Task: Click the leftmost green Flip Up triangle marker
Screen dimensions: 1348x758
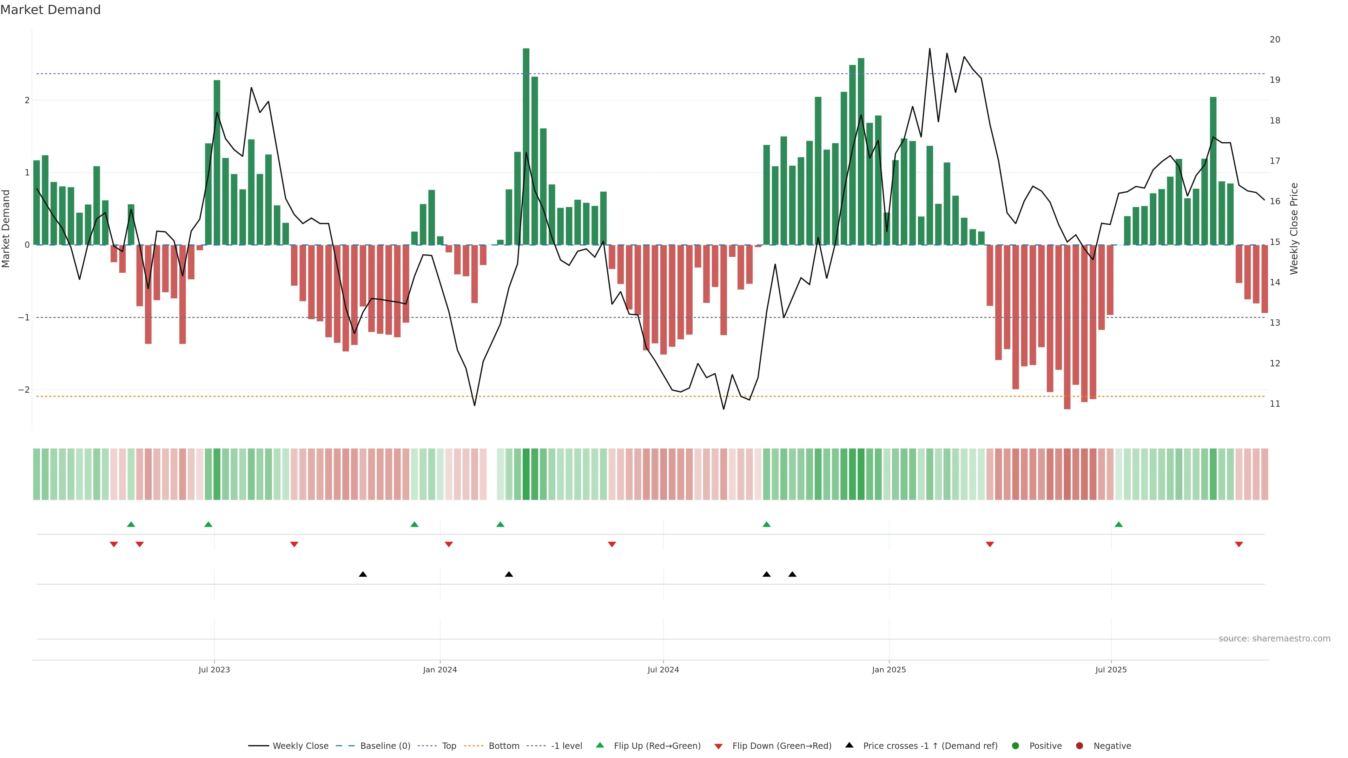Action: point(131,524)
